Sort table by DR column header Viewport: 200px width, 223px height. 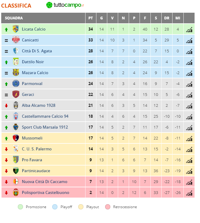pyautogui.click(x=167, y=18)
